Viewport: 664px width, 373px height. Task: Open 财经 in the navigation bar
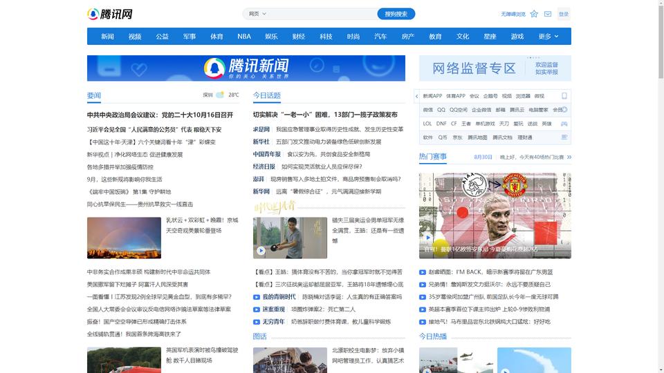pyautogui.click(x=299, y=37)
